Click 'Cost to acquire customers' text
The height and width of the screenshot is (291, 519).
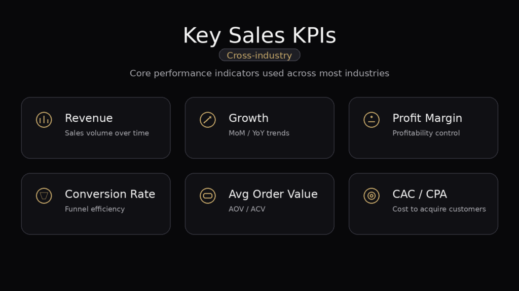(x=439, y=209)
